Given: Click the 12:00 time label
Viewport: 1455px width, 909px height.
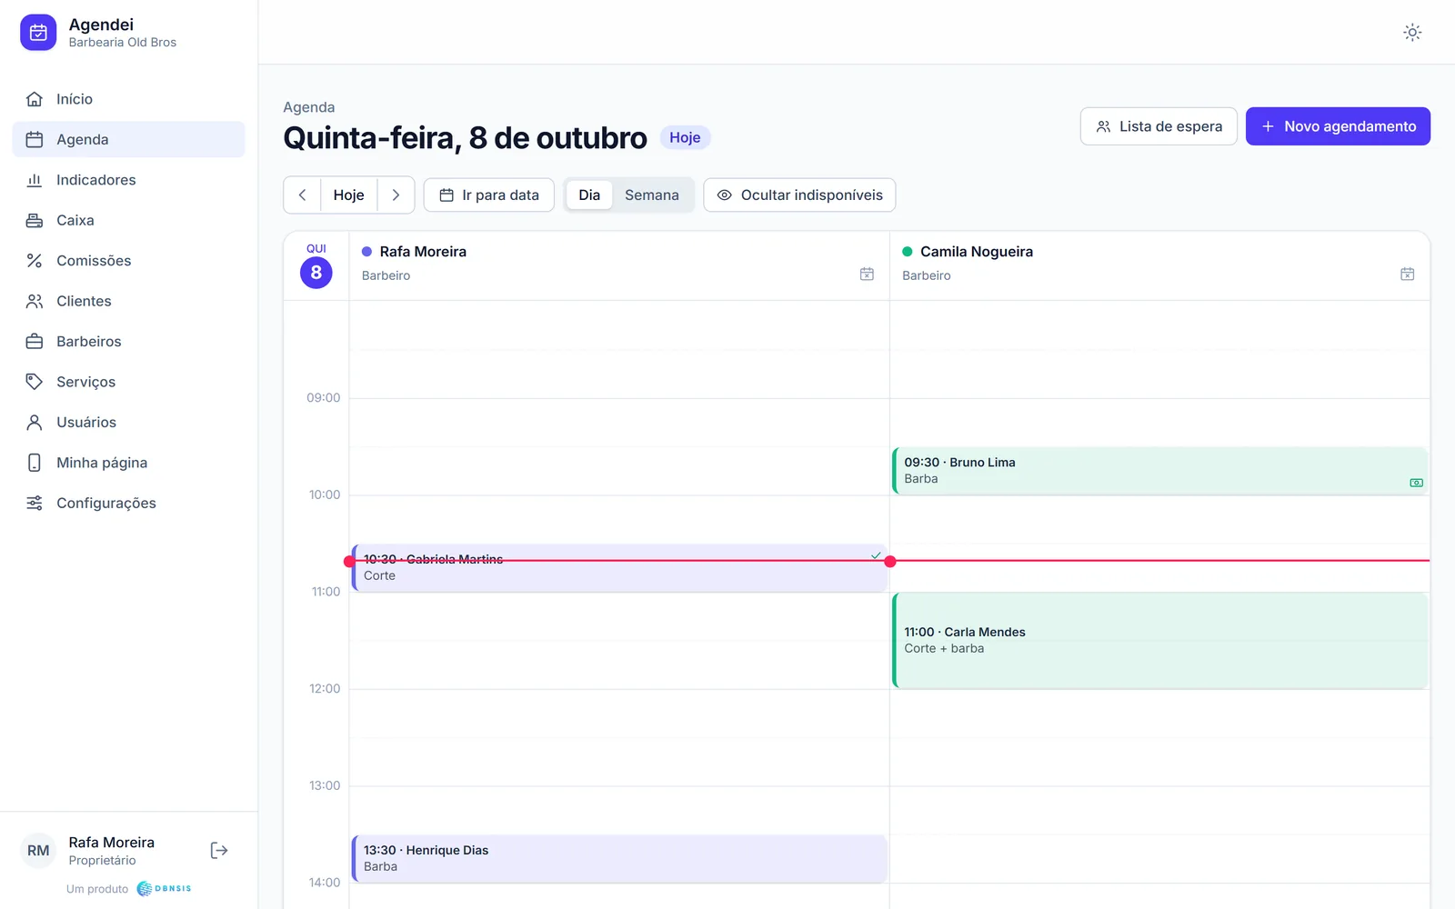Looking at the screenshot, I should [325, 689].
